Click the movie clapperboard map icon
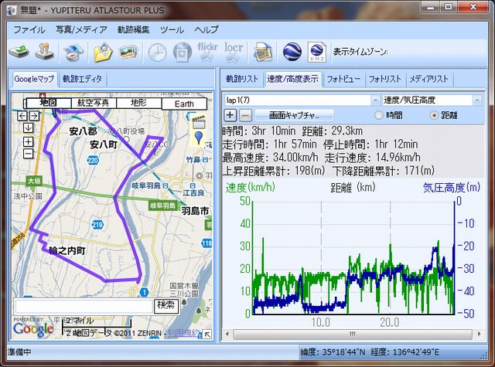This screenshot has height=367, width=495. (199, 122)
